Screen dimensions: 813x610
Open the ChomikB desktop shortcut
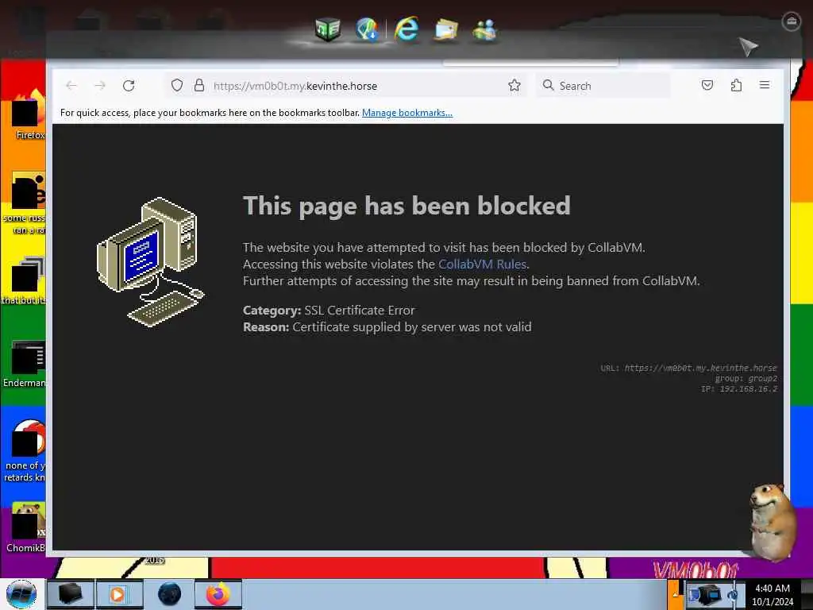point(26,527)
